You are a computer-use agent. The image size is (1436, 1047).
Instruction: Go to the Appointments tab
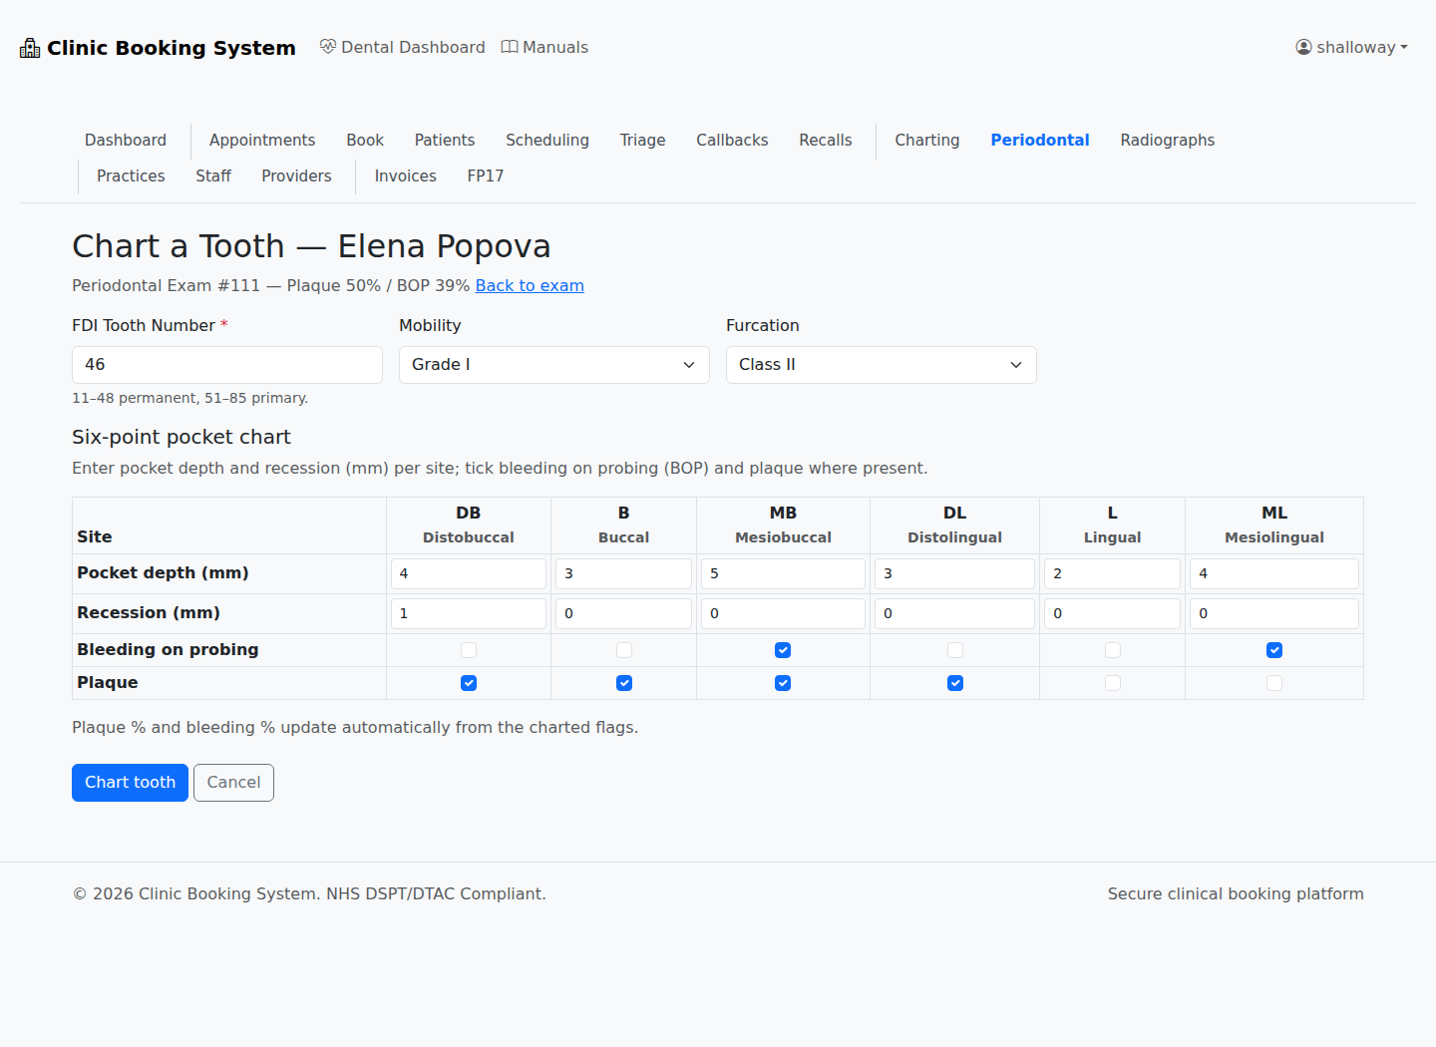(262, 141)
